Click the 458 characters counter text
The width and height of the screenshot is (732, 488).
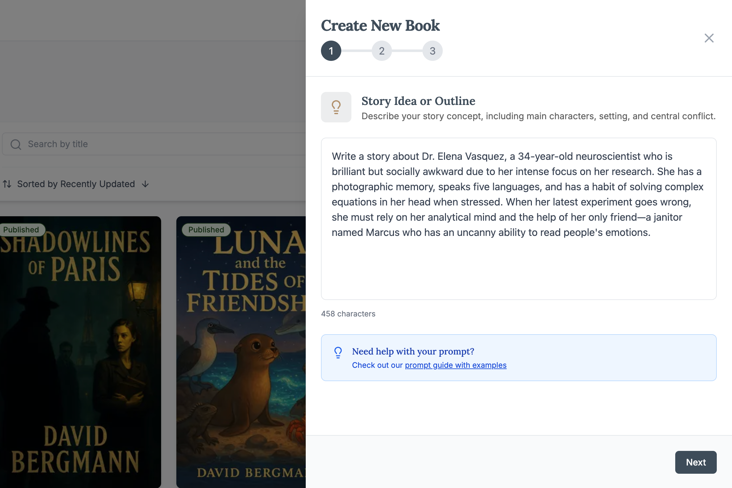(348, 314)
